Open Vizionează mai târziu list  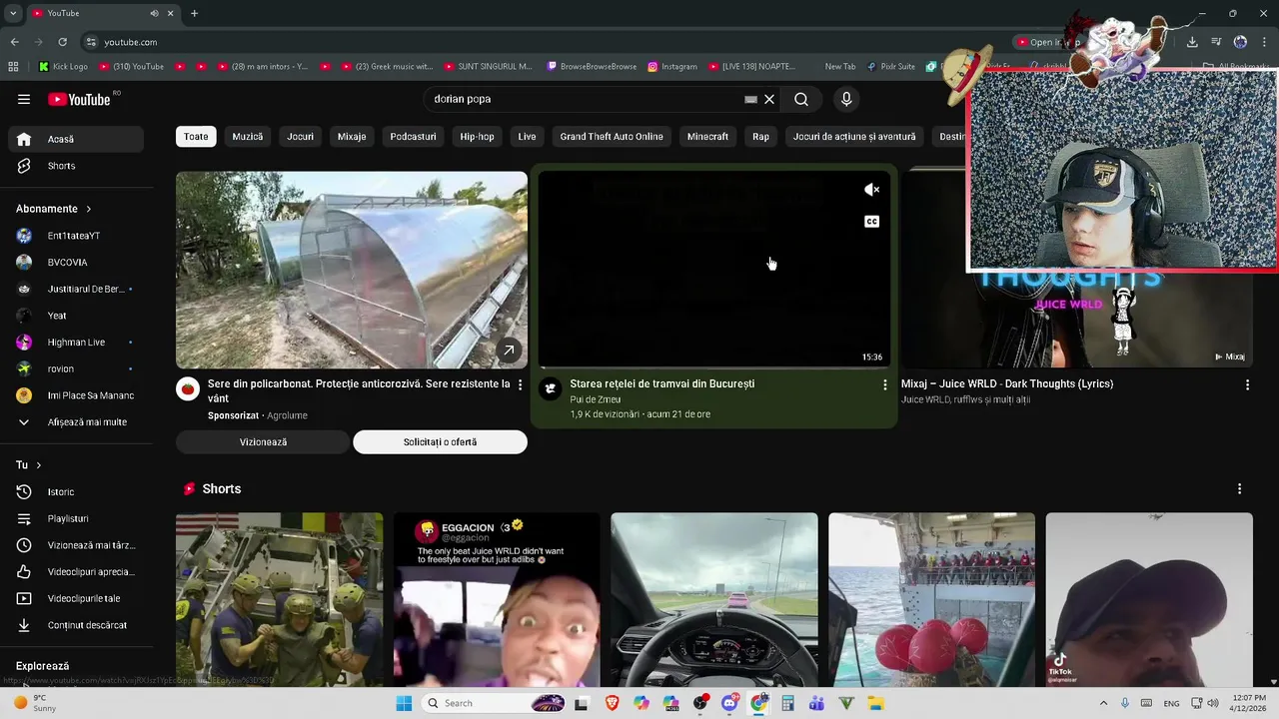(76, 545)
